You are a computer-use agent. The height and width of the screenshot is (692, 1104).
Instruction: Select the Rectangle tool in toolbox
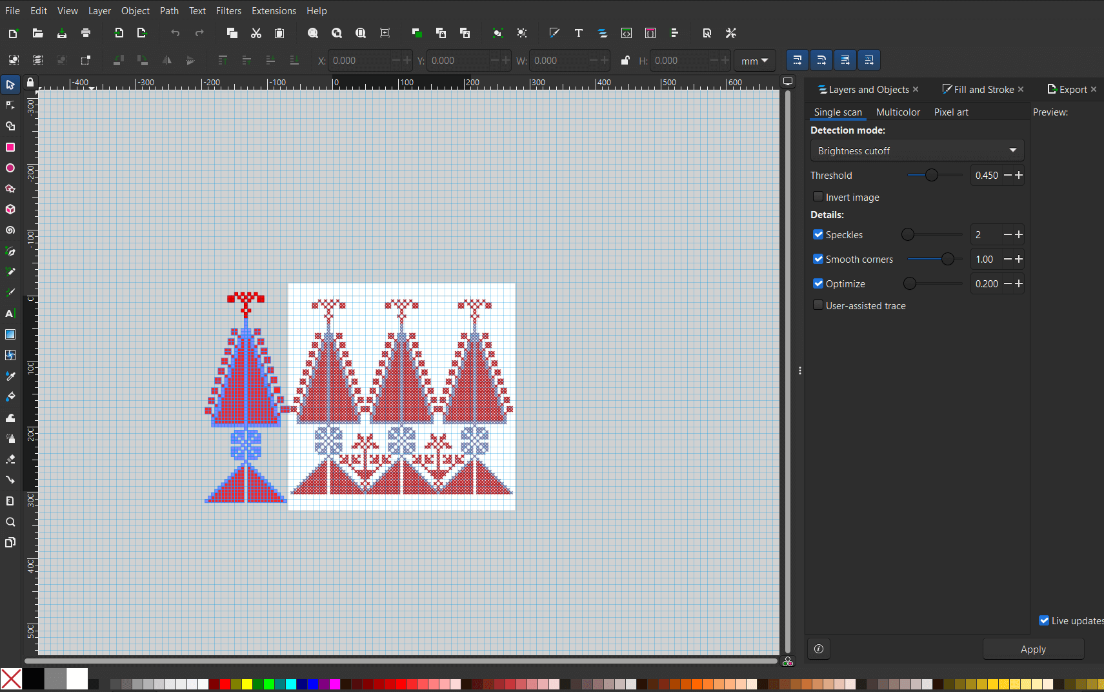(10, 147)
